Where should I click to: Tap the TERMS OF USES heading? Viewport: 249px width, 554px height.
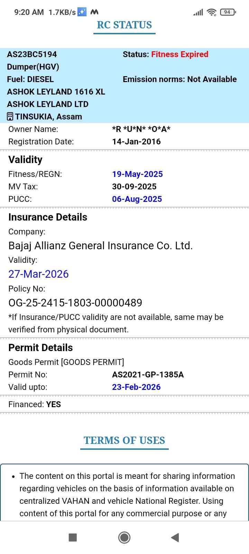(x=124, y=440)
